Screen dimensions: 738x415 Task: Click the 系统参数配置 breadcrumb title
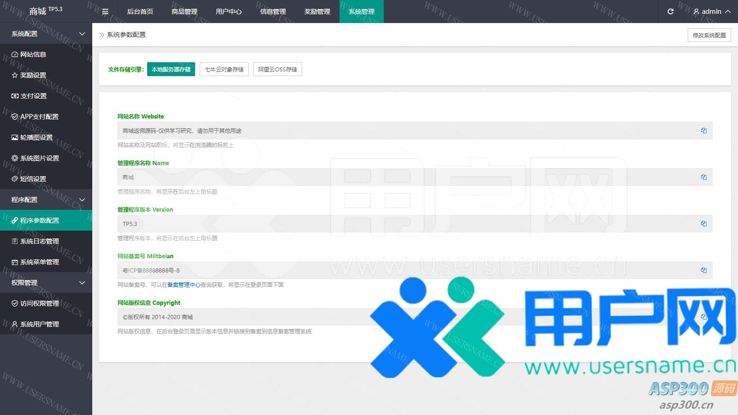tap(126, 35)
